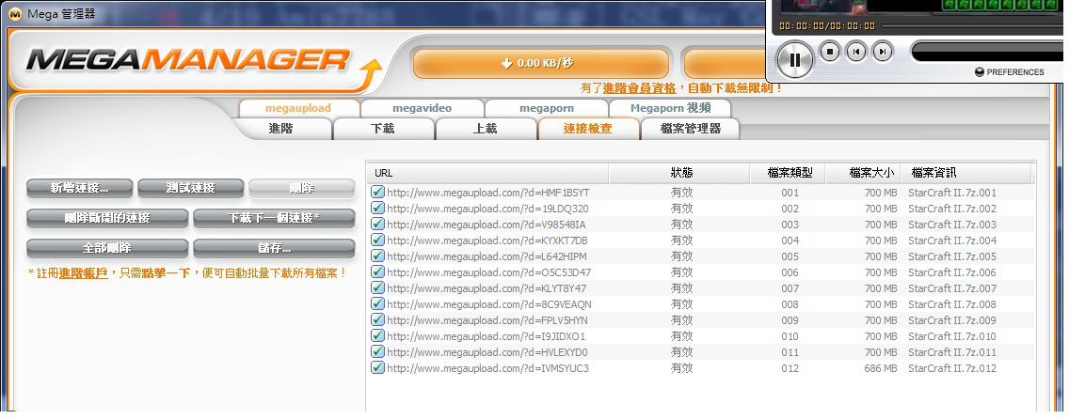Select URL text ending in HMF1BSYT

tap(488, 193)
